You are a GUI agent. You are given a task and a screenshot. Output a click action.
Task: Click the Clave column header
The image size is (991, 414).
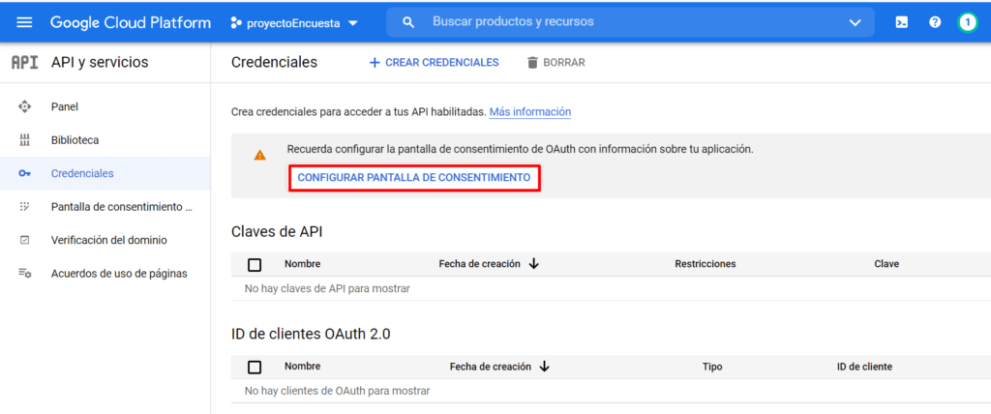click(x=886, y=263)
